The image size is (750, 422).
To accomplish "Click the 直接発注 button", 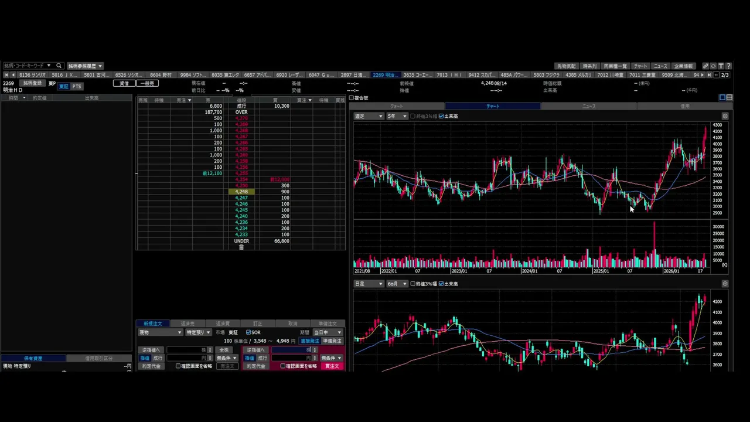I will point(309,341).
